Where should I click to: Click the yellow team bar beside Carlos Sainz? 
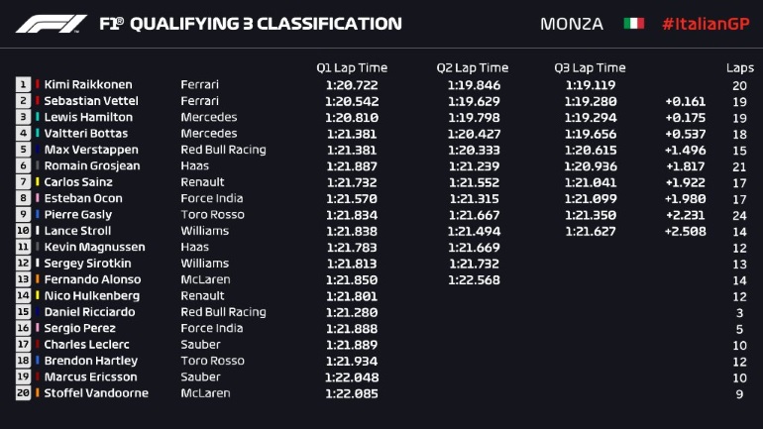click(x=38, y=182)
